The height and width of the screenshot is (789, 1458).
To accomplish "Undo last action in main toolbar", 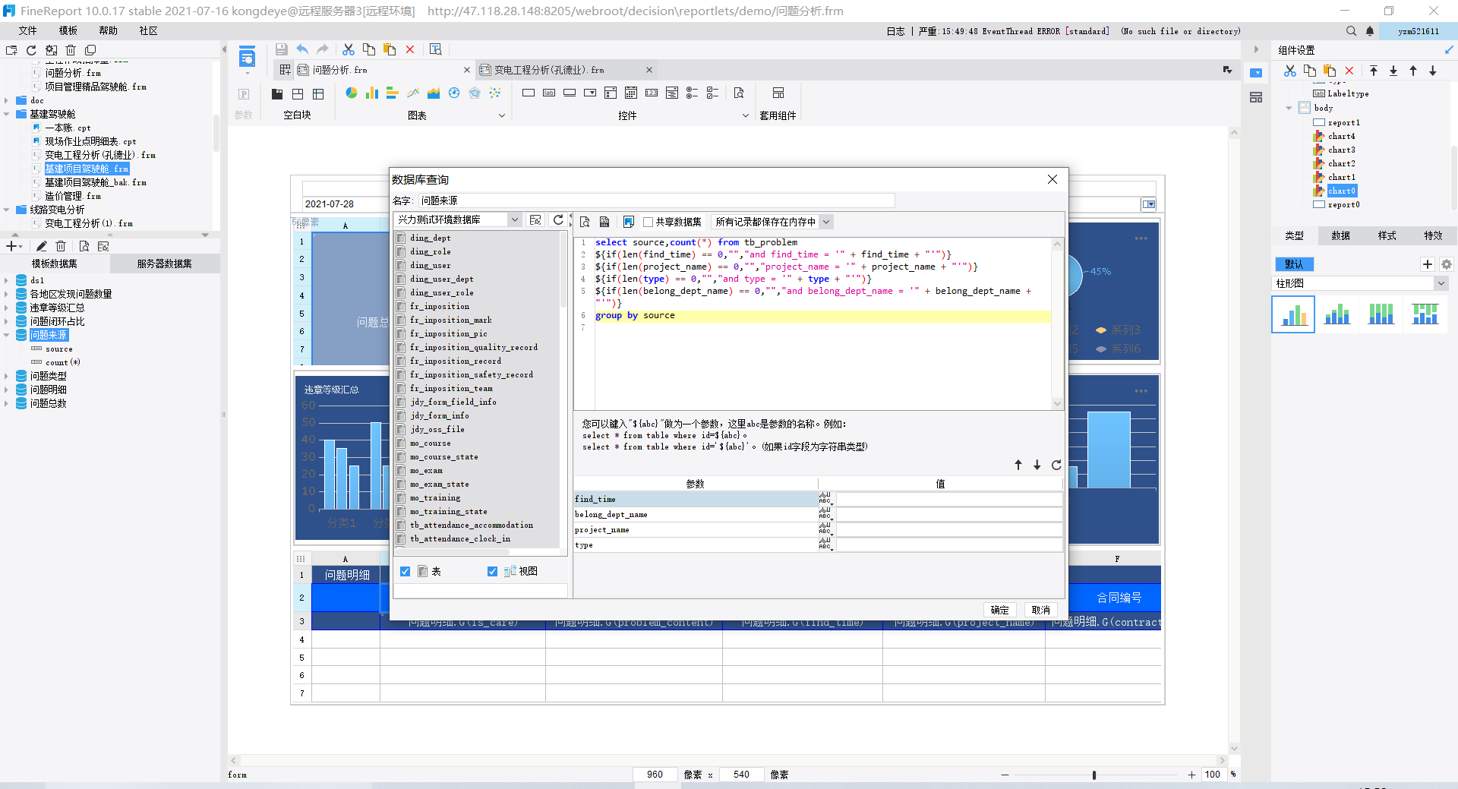I will pyautogui.click(x=302, y=49).
